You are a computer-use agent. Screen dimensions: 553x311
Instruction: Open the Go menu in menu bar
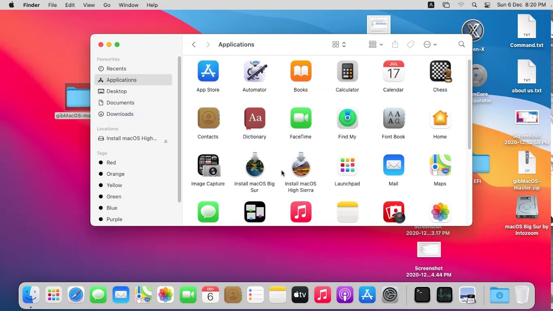point(107,5)
